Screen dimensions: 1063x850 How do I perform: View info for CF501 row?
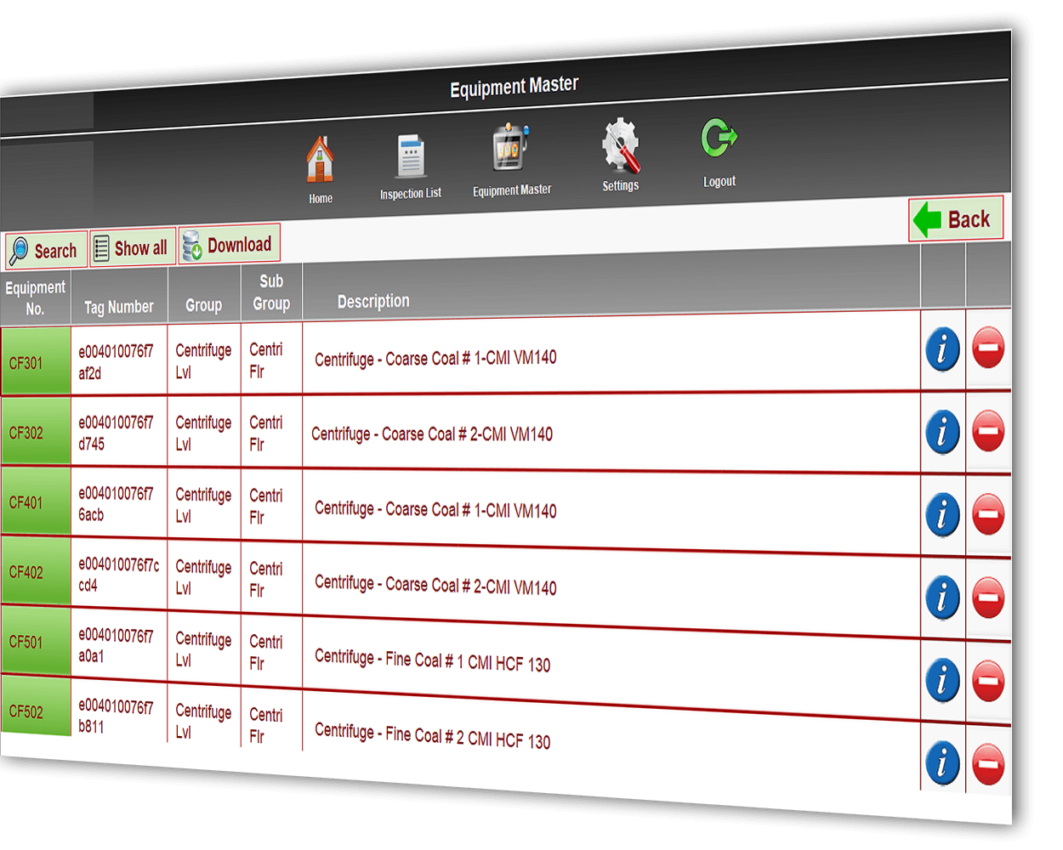tap(942, 681)
